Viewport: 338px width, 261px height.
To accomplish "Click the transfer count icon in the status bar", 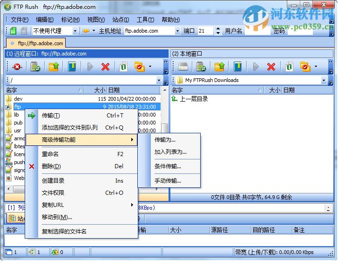I will [55, 252].
